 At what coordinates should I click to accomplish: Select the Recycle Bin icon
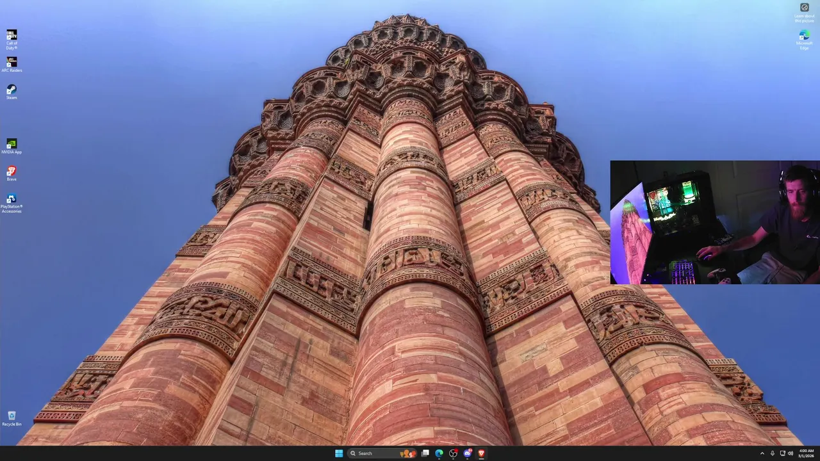pyautogui.click(x=12, y=419)
